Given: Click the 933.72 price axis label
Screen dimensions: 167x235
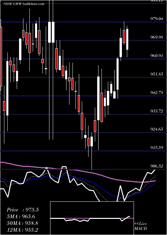Looking at the screenshot, I should pos(156,111).
